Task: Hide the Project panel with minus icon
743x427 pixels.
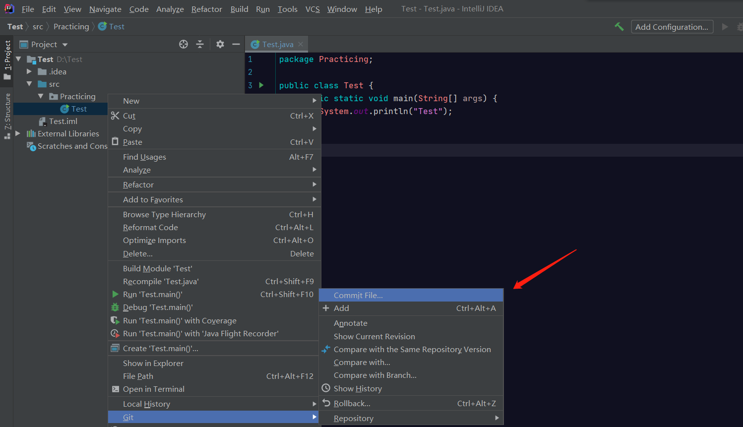Action: 236,44
